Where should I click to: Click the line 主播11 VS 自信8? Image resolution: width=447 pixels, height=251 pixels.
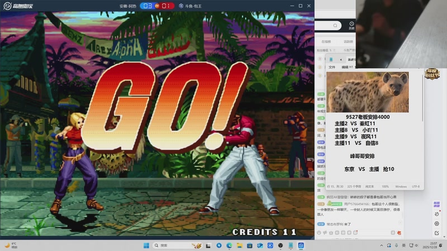(356, 143)
